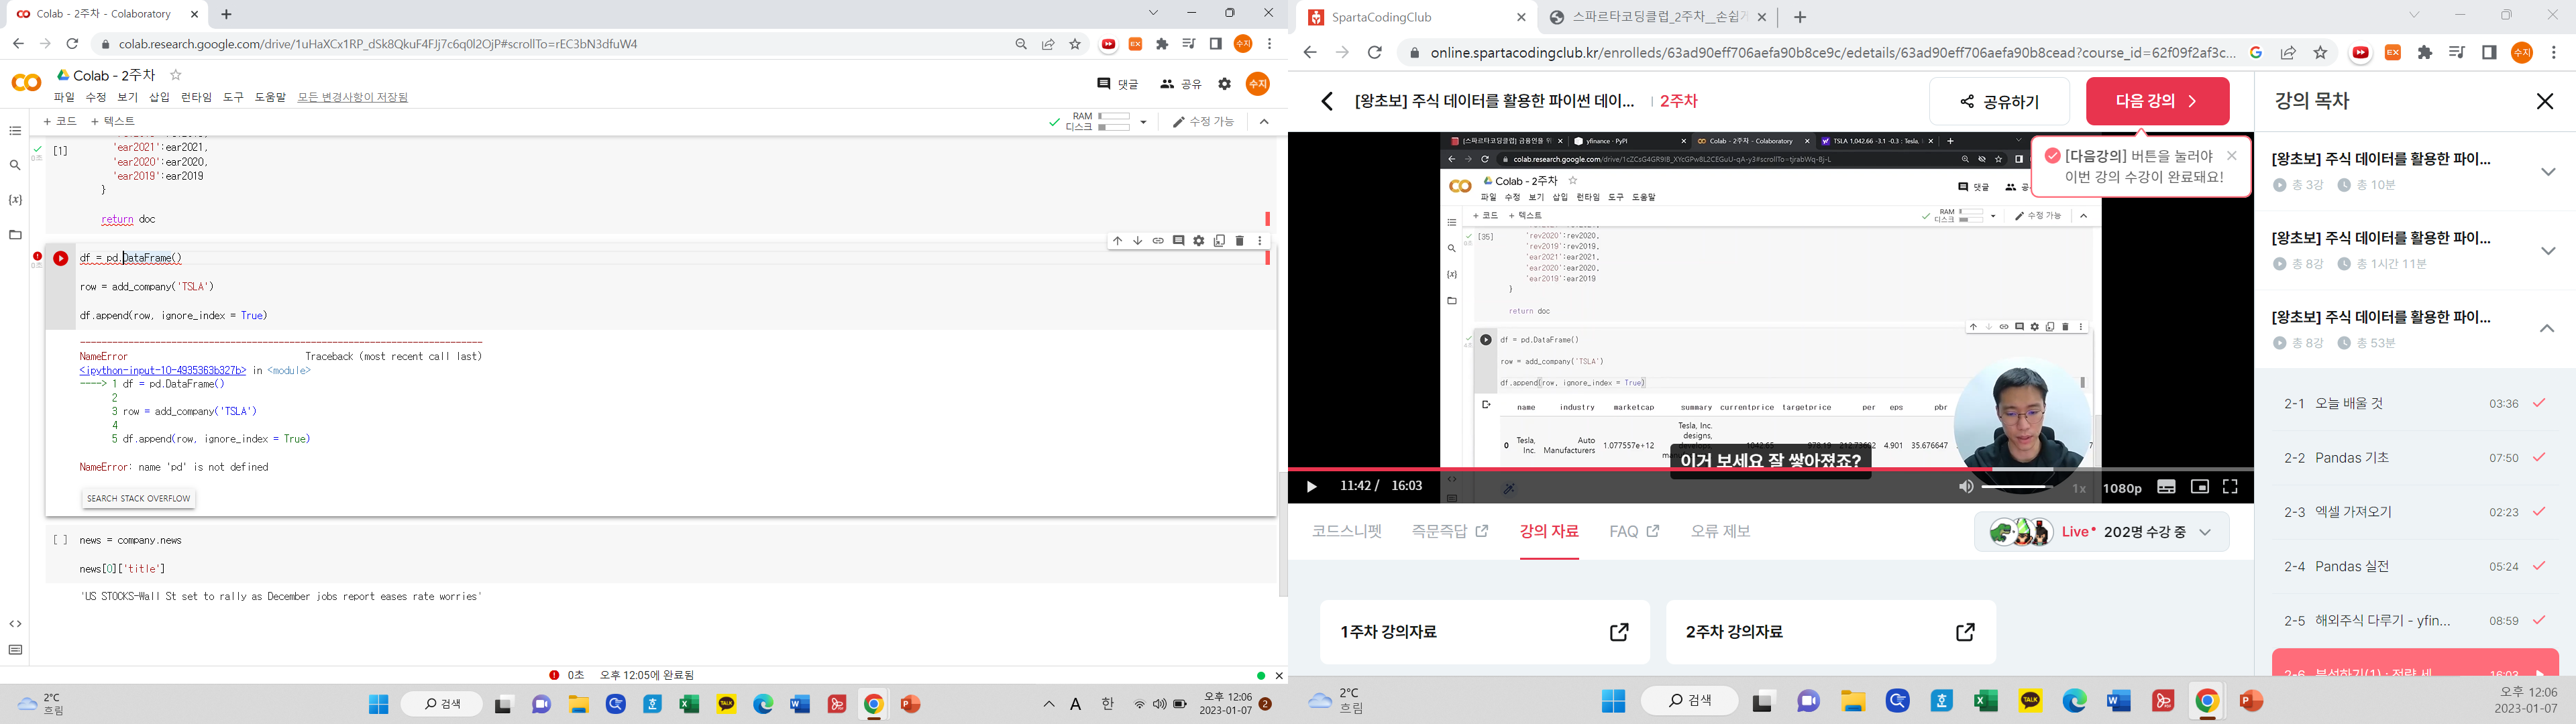The width and height of the screenshot is (2576, 724).
Task: Open Excel from left taskbar
Action: coord(689,704)
